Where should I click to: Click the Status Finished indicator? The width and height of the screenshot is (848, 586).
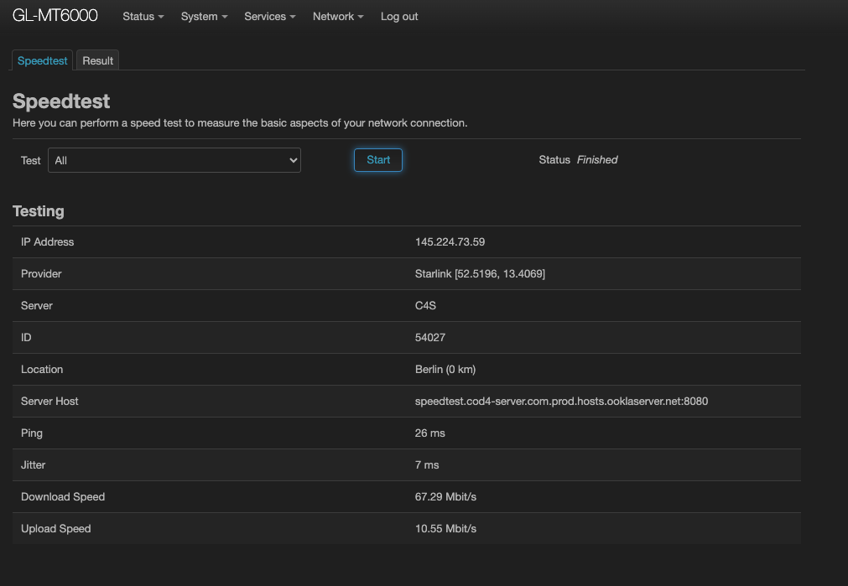click(x=578, y=160)
